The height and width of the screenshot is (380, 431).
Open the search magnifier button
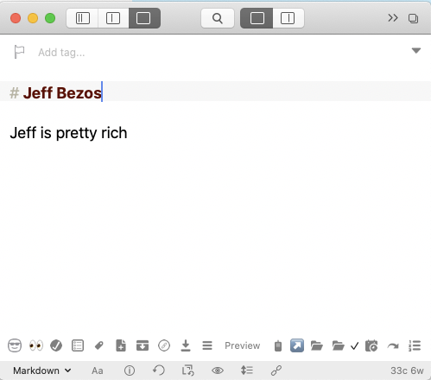(218, 18)
